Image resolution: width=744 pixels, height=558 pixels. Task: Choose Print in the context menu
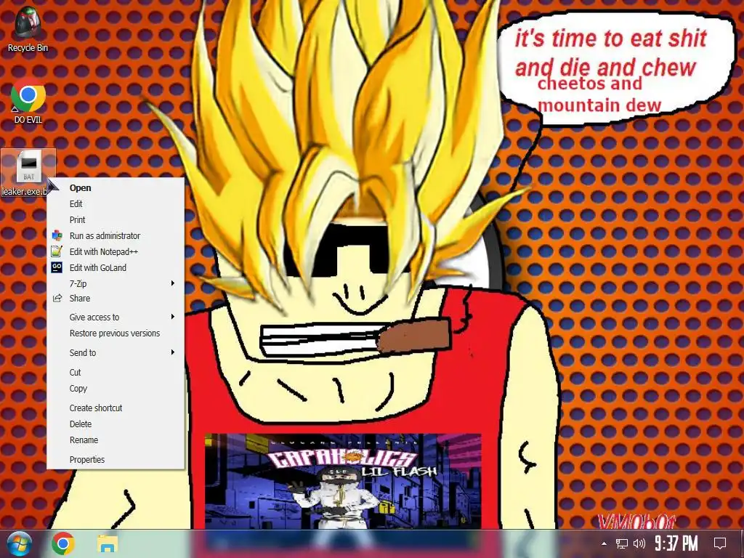tap(116, 220)
